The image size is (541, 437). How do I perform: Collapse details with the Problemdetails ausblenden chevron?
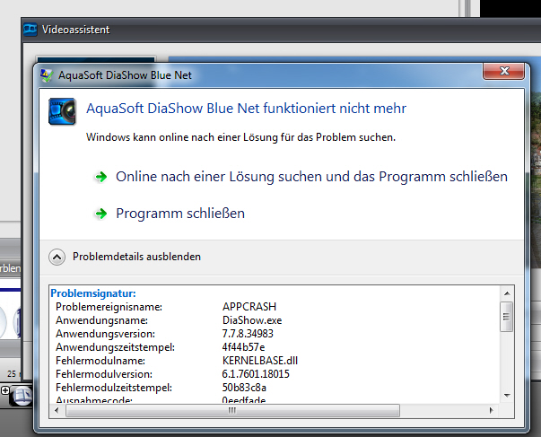(57, 257)
